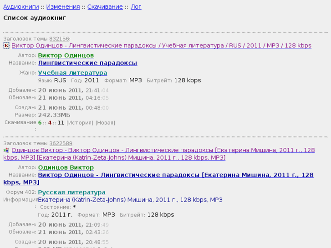Click total download count 11
This screenshot has height=248, width=331.
pyautogui.click(x=61, y=123)
